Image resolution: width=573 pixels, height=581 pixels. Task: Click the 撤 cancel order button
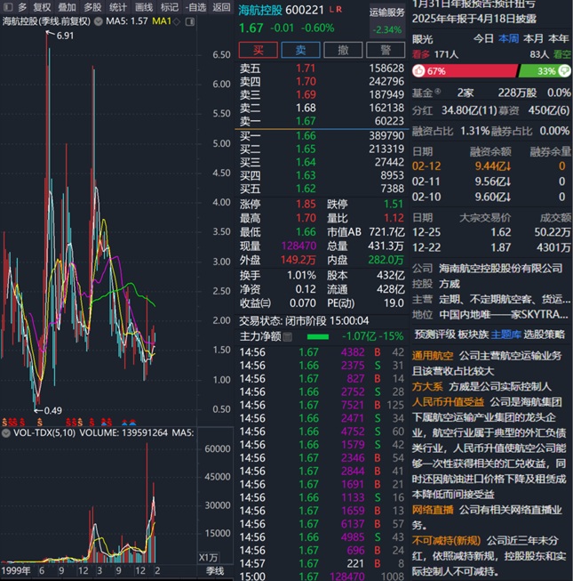point(343,50)
